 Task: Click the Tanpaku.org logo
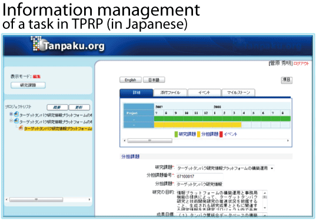tap(68, 44)
